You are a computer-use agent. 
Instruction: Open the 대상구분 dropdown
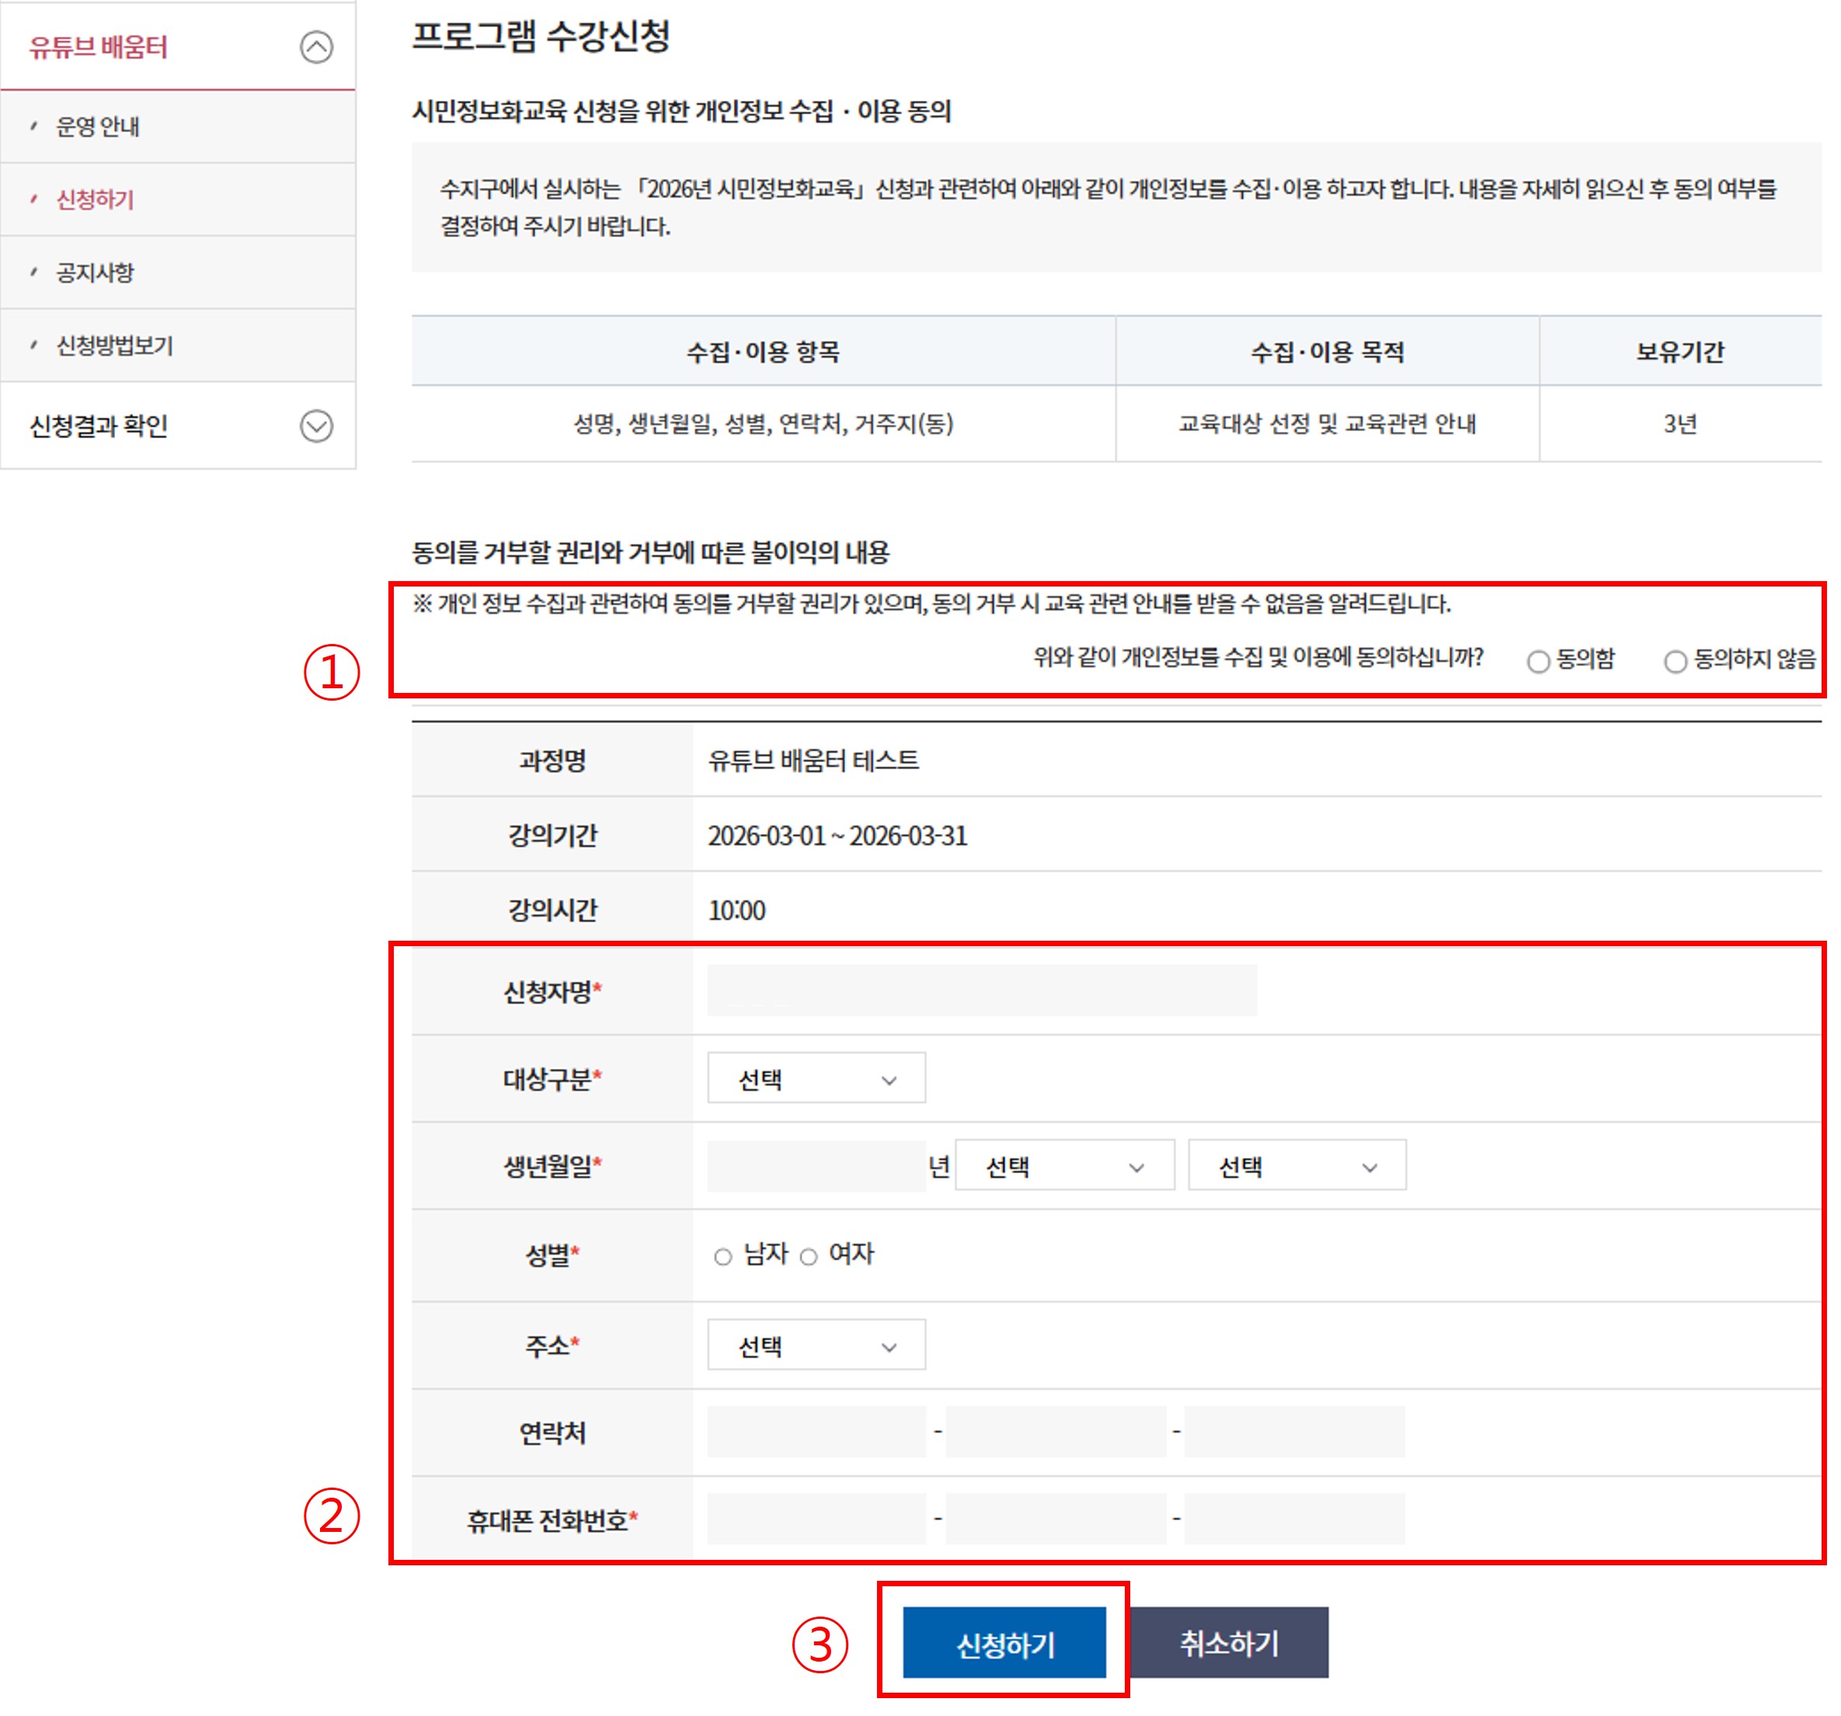[816, 1078]
